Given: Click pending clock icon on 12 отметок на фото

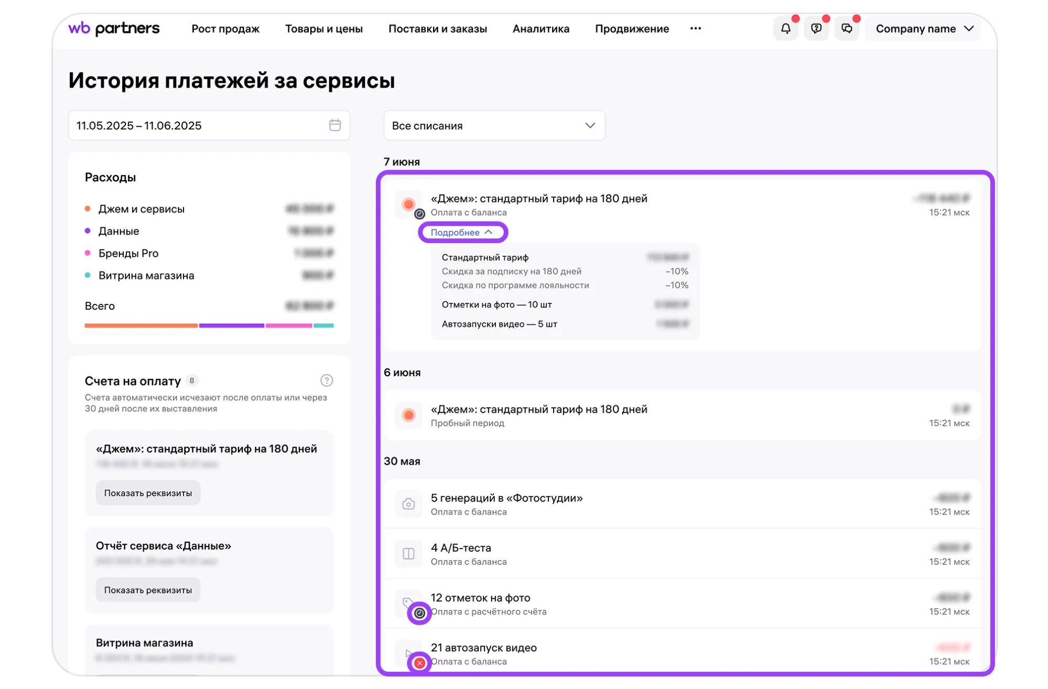Looking at the screenshot, I should (419, 613).
